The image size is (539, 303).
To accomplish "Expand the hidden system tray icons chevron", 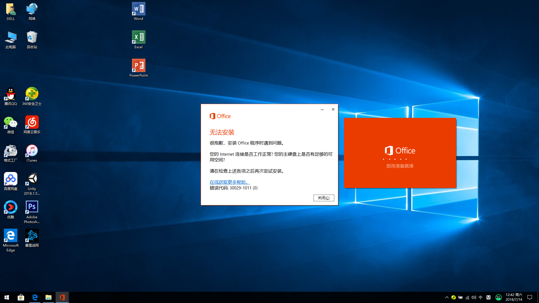I will tap(447, 297).
